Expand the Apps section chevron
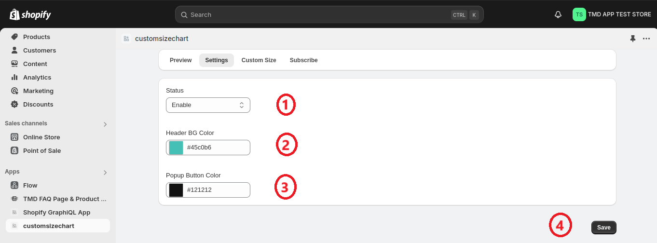This screenshot has height=243, width=657. [x=105, y=172]
